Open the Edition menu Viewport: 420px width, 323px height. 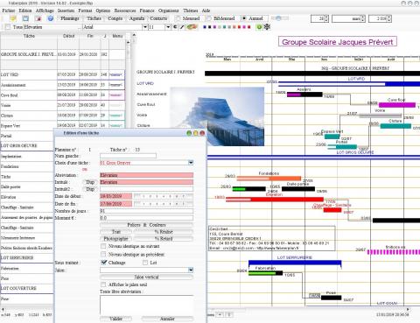click(25, 11)
